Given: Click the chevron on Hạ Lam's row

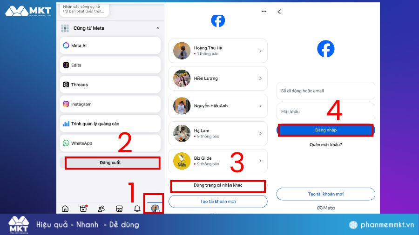Looking at the screenshot, I should pos(260,133).
